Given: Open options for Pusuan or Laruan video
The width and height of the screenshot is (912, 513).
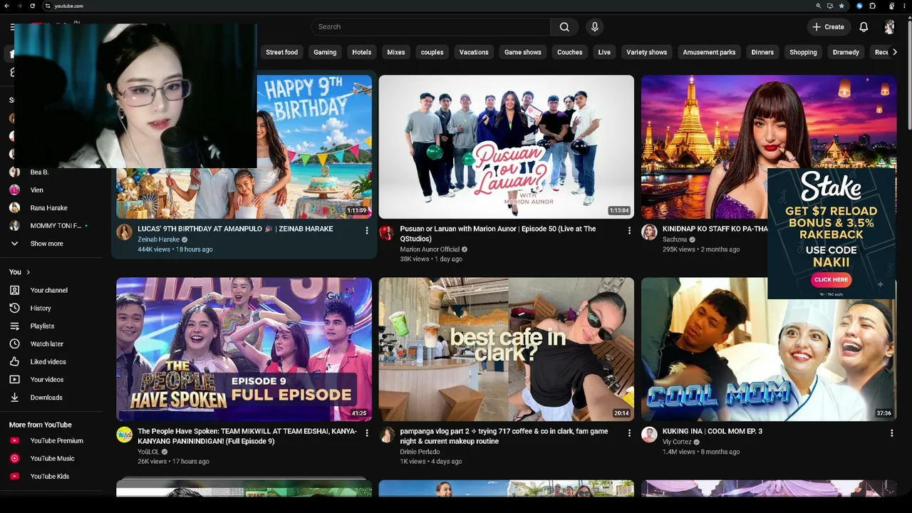Looking at the screenshot, I should pos(629,230).
